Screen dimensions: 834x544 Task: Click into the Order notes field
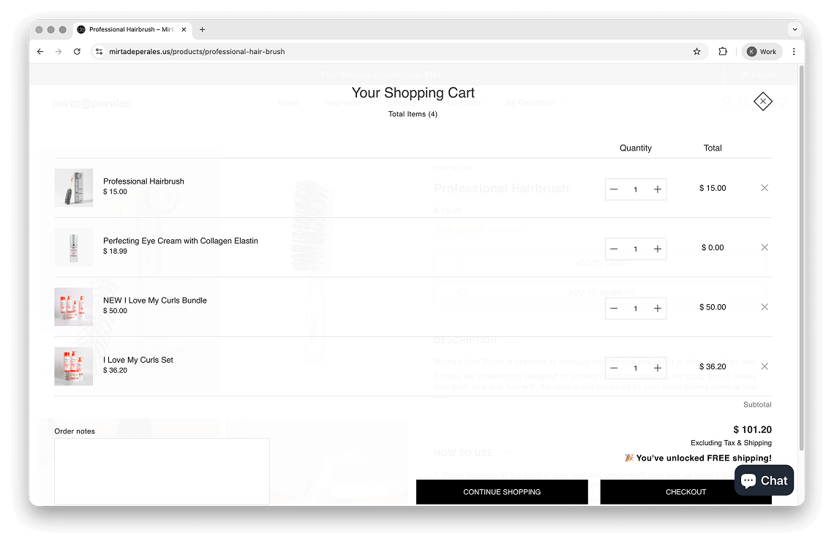coord(162,471)
